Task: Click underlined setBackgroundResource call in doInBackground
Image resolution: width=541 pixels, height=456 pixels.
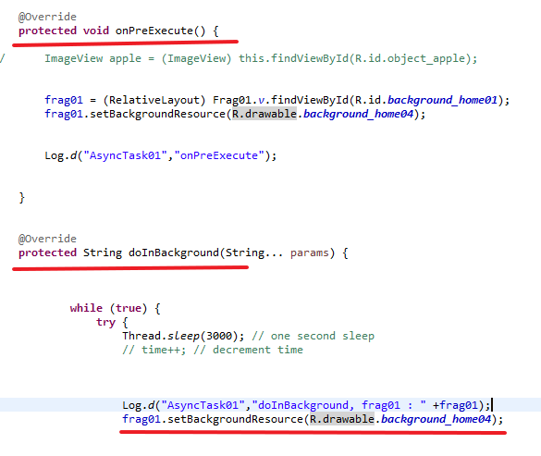Action: (x=313, y=419)
